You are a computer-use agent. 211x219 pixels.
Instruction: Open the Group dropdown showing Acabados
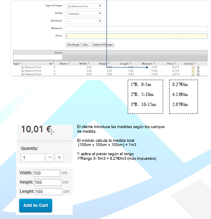(84, 14)
